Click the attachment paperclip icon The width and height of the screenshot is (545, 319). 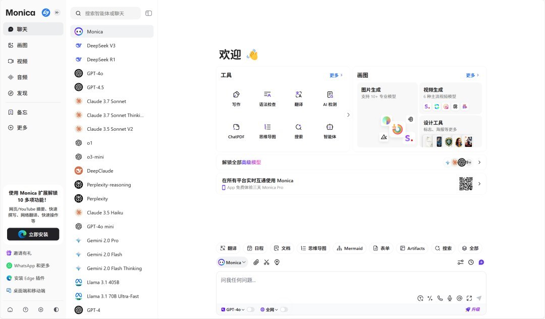coord(256,262)
